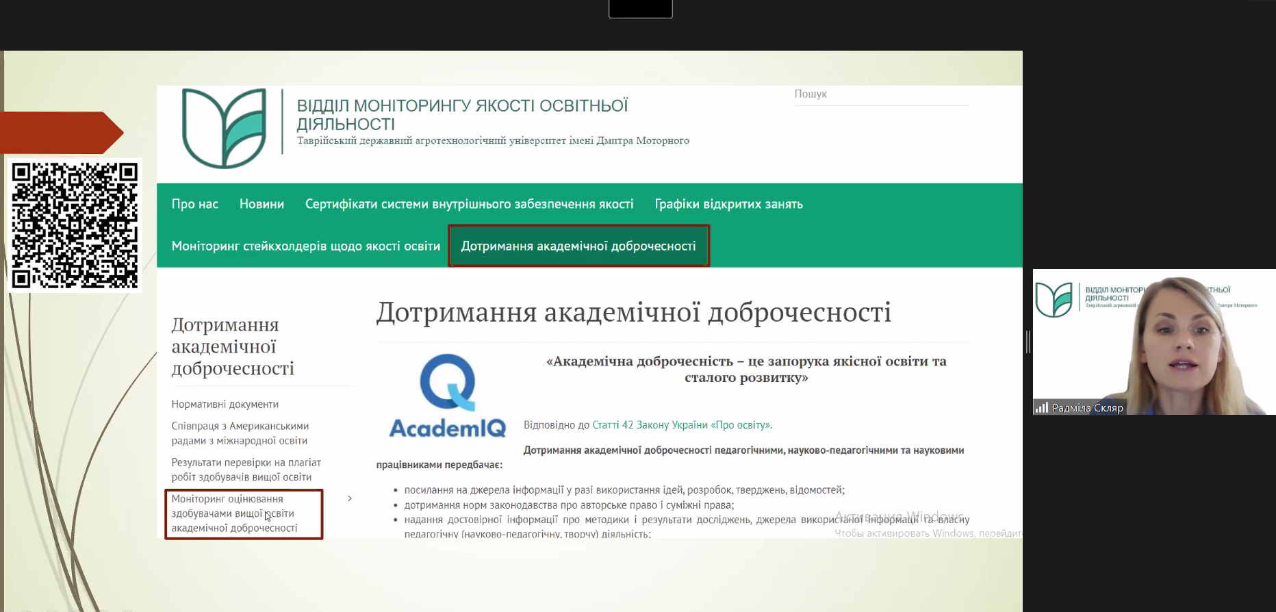This screenshot has width=1276, height=612.
Task: Click the signal strength icon beside Радміла Скляр
Action: coord(1042,407)
